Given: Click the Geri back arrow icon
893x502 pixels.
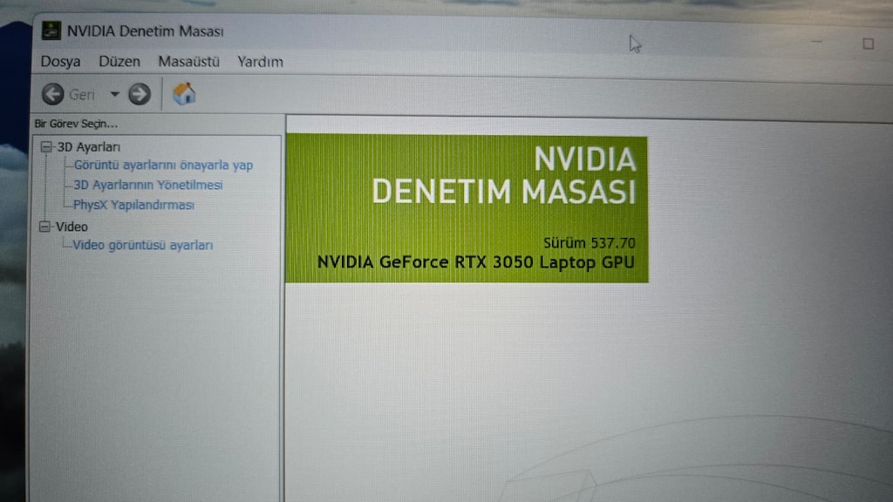Looking at the screenshot, I should click(53, 94).
